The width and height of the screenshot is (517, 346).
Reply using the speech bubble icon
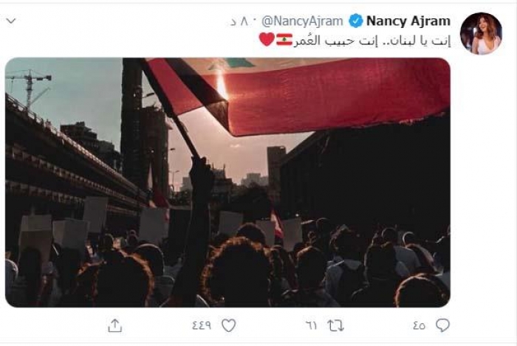coord(442,325)
